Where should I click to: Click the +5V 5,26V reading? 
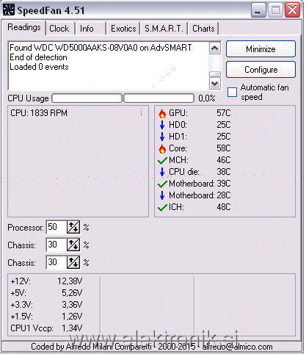[x=46, y=293]
